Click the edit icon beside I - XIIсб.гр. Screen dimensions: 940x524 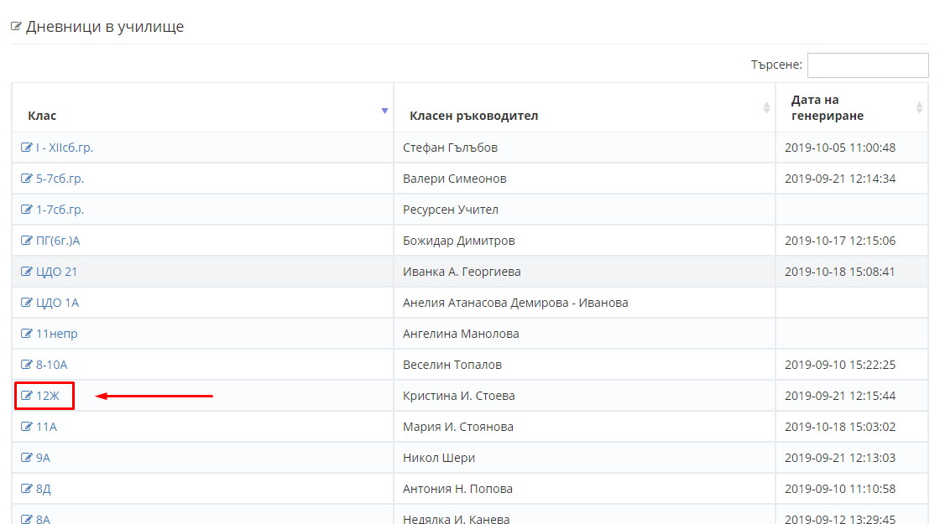(26, 148)
